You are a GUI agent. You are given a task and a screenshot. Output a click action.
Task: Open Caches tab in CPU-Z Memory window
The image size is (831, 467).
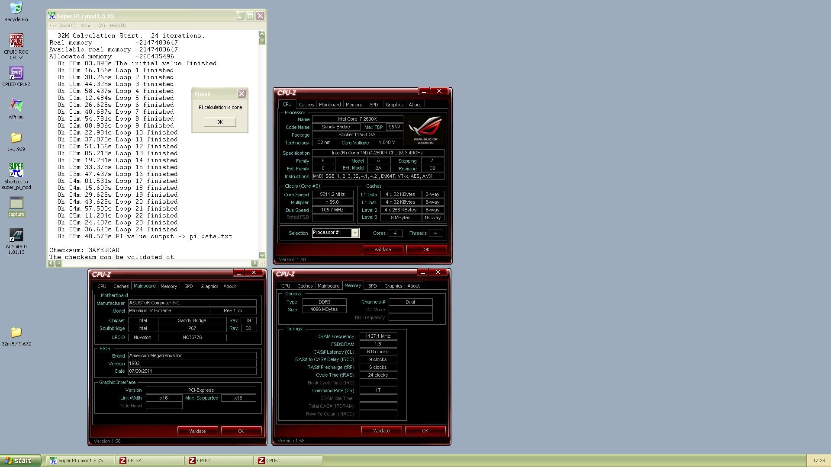(x=305, y=286)
